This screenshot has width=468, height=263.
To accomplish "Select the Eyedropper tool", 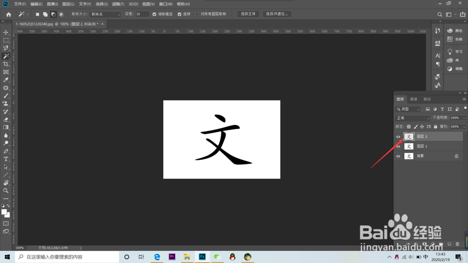I will click(6, 80).
